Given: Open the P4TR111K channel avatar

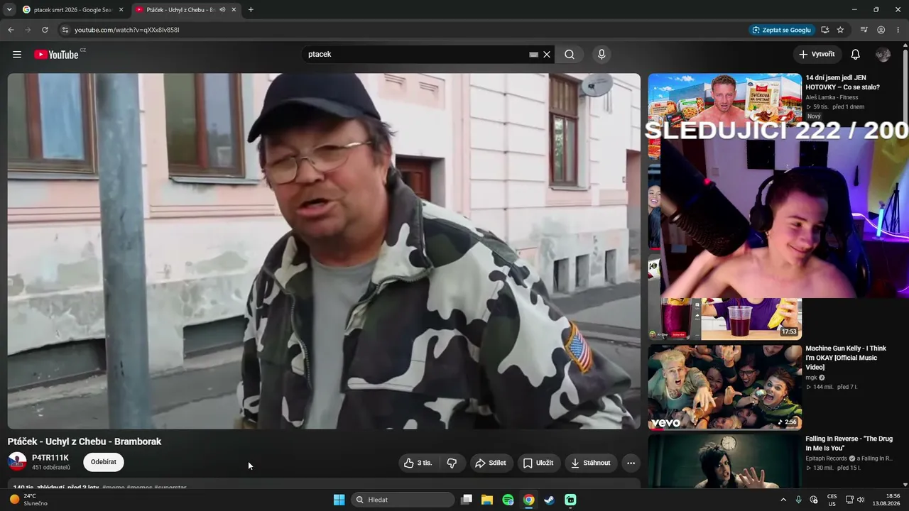Looking at the screenshot, I should click(17, 462).
